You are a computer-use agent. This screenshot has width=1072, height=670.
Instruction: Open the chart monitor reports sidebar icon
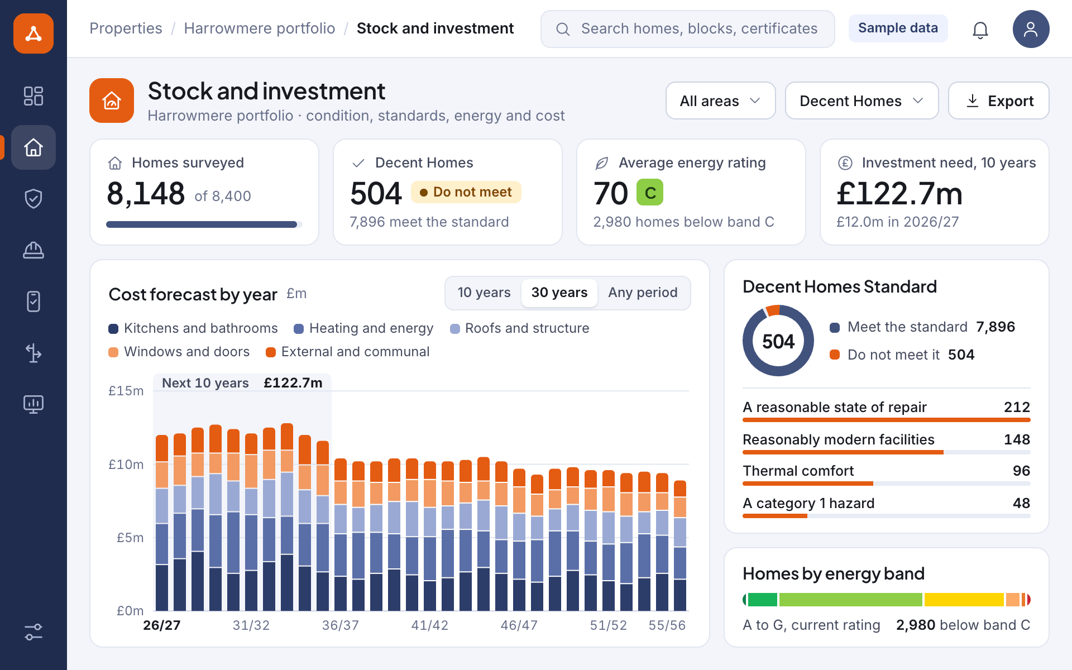[33, 404]
